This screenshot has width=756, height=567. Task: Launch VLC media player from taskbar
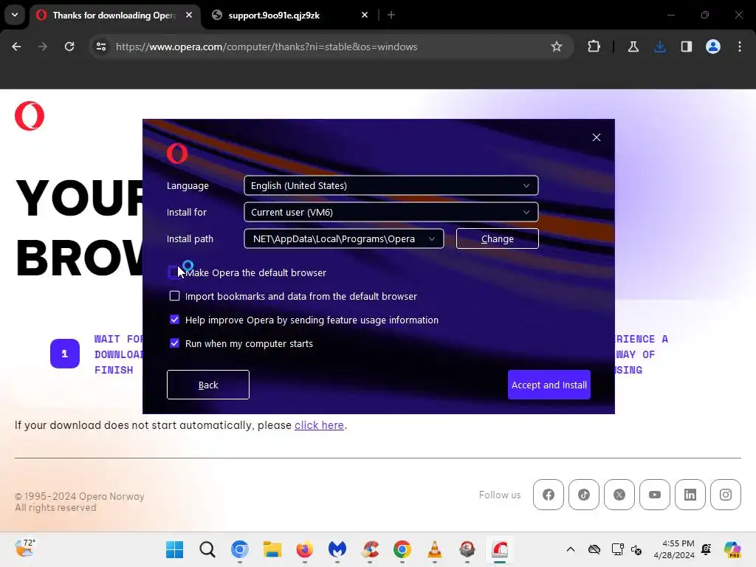point(434,549)
